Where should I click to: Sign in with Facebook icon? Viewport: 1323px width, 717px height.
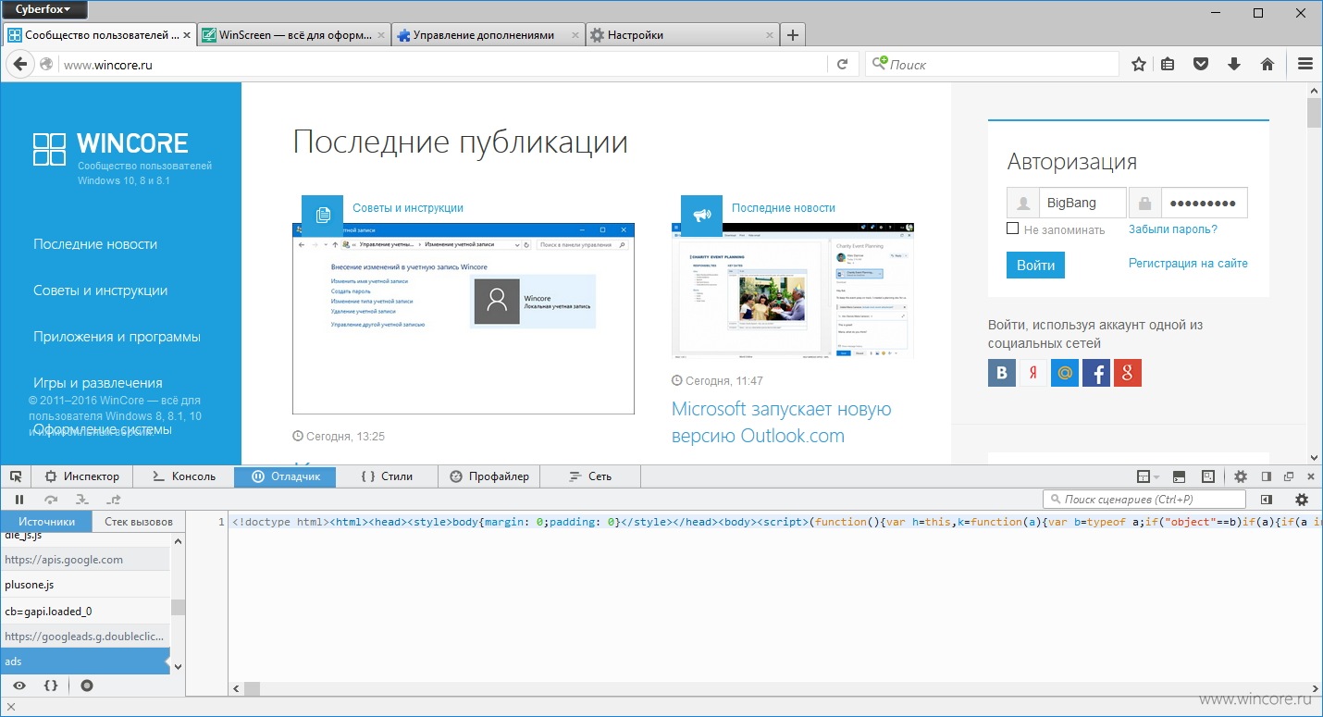tap(1096, 373)
